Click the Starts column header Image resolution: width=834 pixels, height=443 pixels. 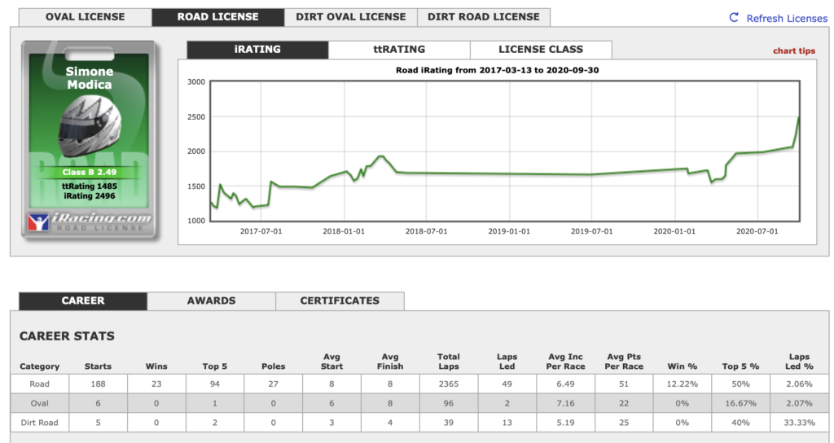[x=98, y=366]
